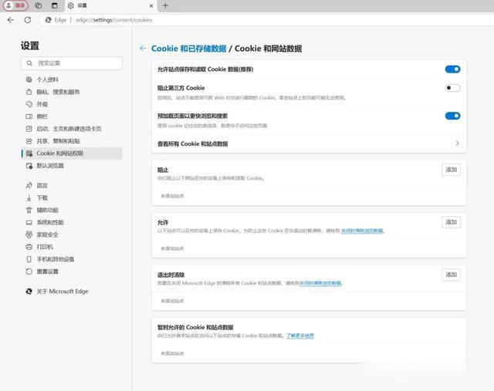Click the tab actions menu icon
The width and height of the screenshot is (494, 391).
point(55,5)
